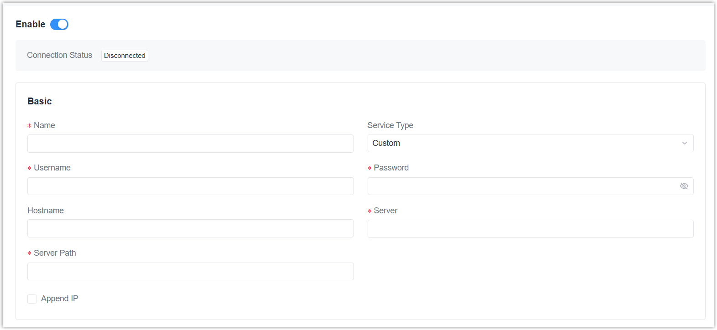Click the Hostname field label
Screen dimensions: 717x330
[46, 211]
